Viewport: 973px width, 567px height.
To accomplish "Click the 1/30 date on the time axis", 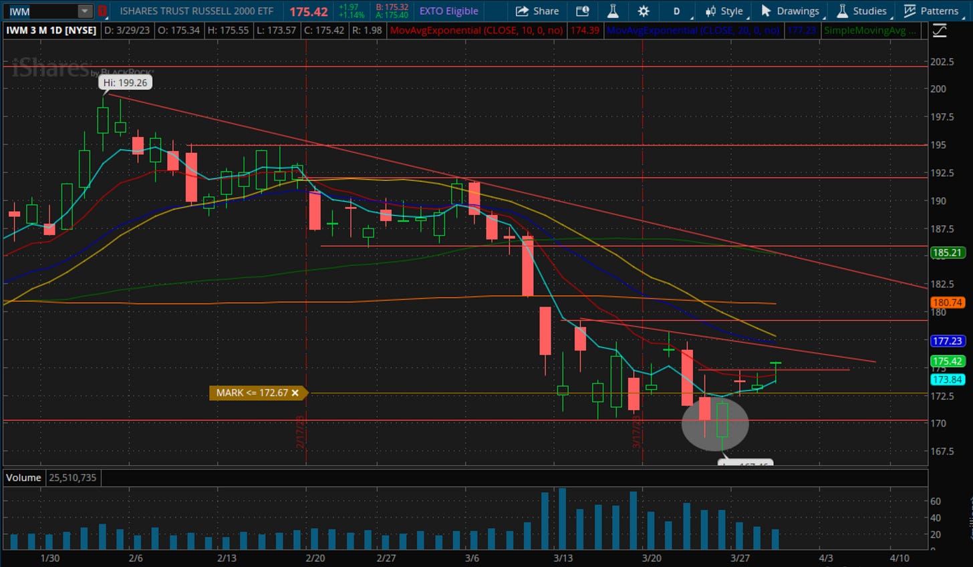I will (50, 558).
